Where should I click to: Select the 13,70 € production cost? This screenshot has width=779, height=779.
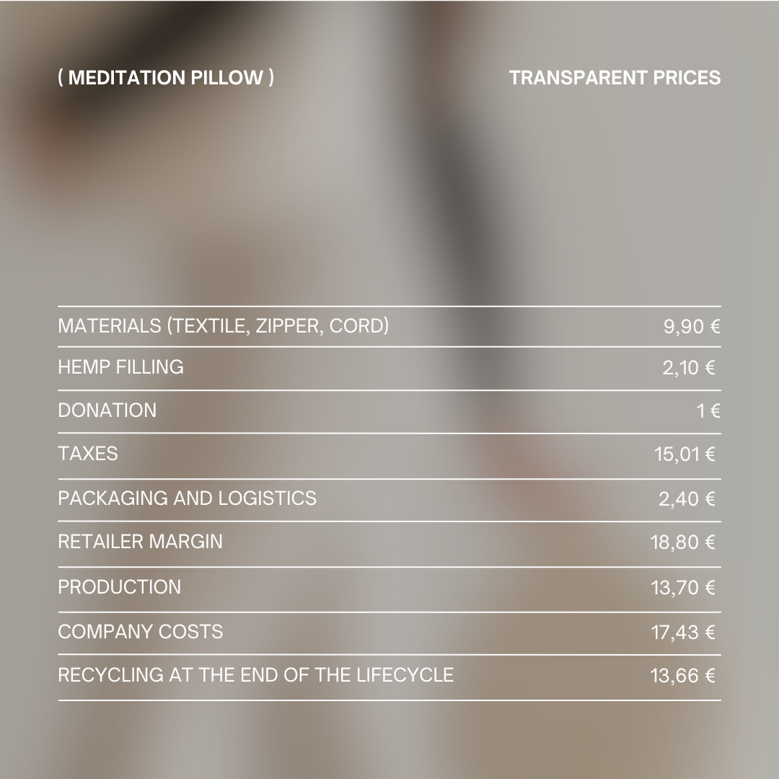point(683,588)
